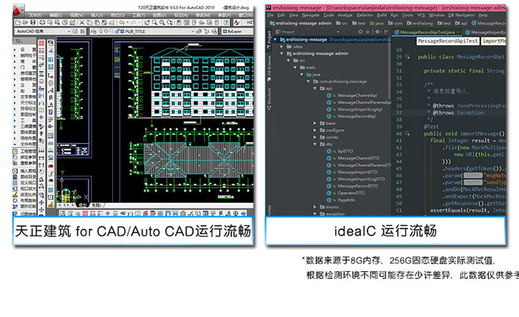Click the Print icon in AutoCAD toolbar
This screenshot has width=519, height=317.
pyautogui.click(x=43, y=22)
